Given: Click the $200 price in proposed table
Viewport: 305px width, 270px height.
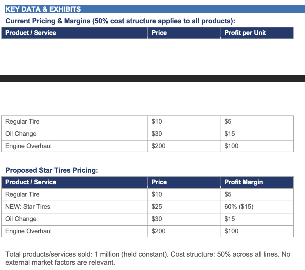Looking at the screenshot, I should (x=159, y=231).
